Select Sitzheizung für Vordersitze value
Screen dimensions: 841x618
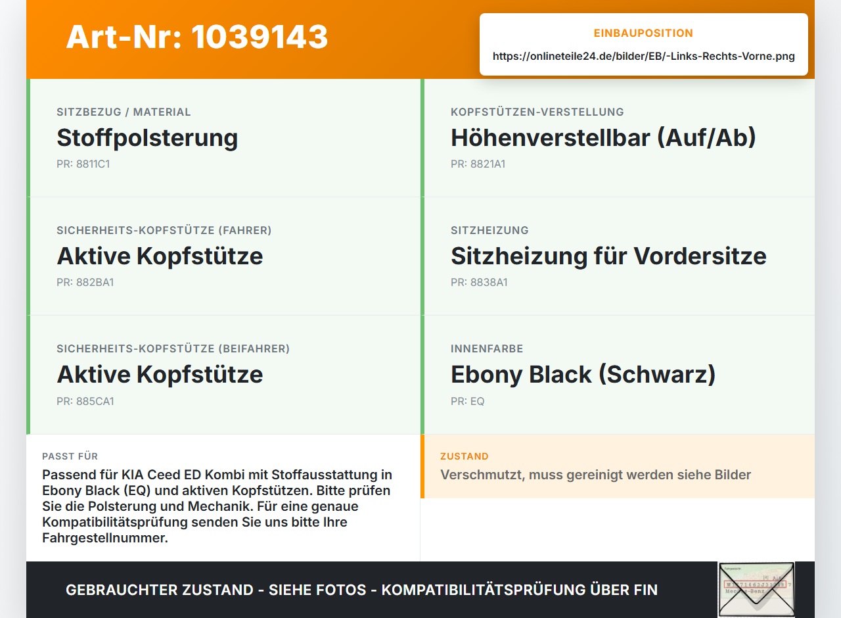pyautogui.click(x=608, y=256)
